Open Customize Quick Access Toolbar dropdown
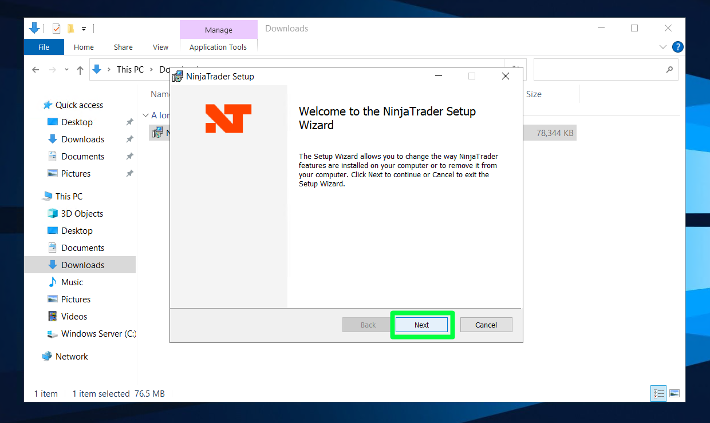Viewport: 710px width, 423px height. (84, 29)
